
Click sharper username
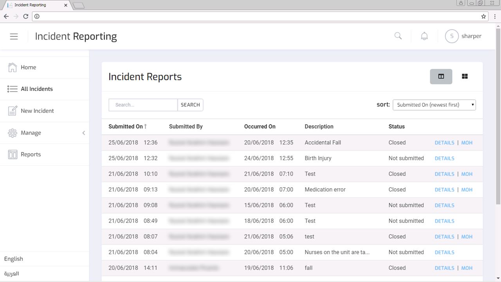click(x=471, y=36)
